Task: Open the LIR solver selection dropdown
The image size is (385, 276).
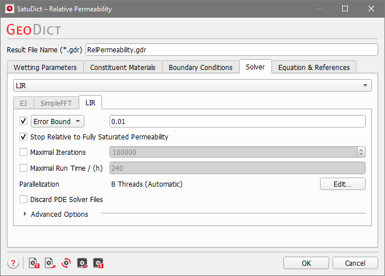Action: click(x=192, y=85)
